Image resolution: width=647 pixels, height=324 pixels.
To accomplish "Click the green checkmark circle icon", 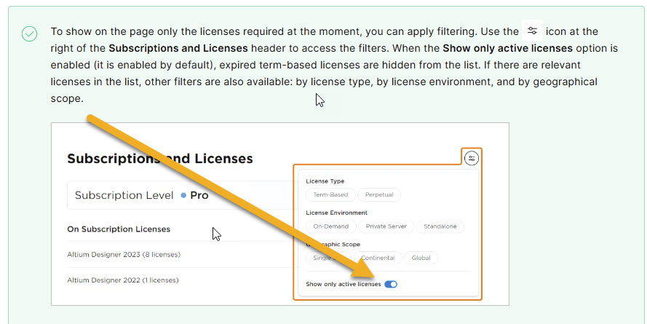I will [x=29, y=33].
